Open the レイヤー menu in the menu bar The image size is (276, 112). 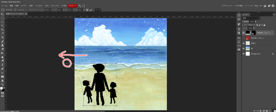point(24,5)
